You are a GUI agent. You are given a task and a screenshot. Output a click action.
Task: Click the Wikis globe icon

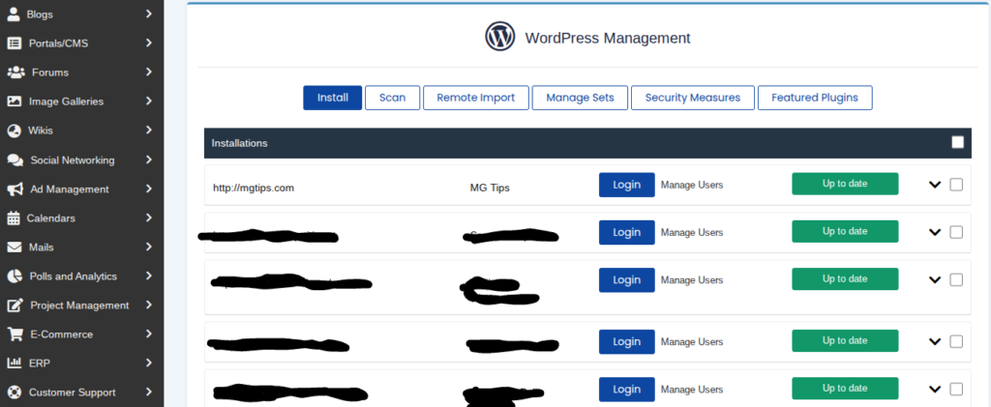pos(14,131)
